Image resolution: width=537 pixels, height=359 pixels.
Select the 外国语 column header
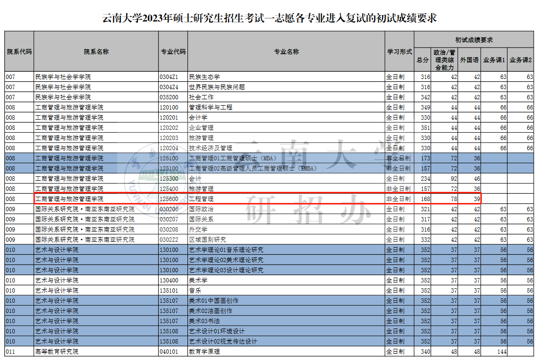pyautogui.click(x=469, y=60)
